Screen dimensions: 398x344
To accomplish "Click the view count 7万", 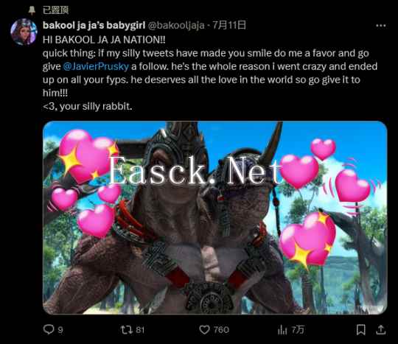I will [x=298, y=330].
